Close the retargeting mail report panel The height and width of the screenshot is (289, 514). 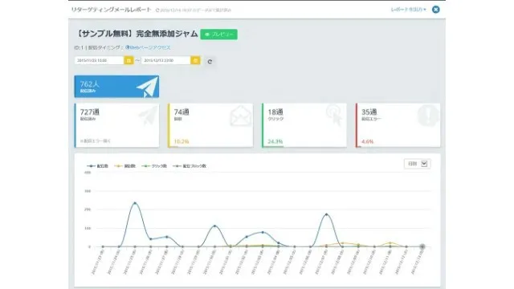coord(435,10)
